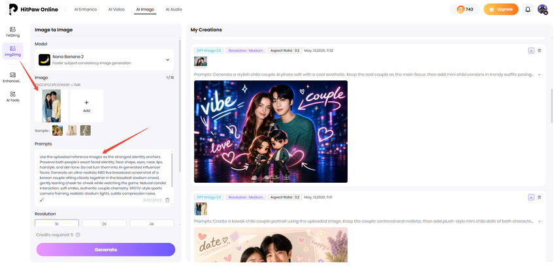Expand the kawaii chibi couple prompt text
Screen dimensions: 558x267
540,221
